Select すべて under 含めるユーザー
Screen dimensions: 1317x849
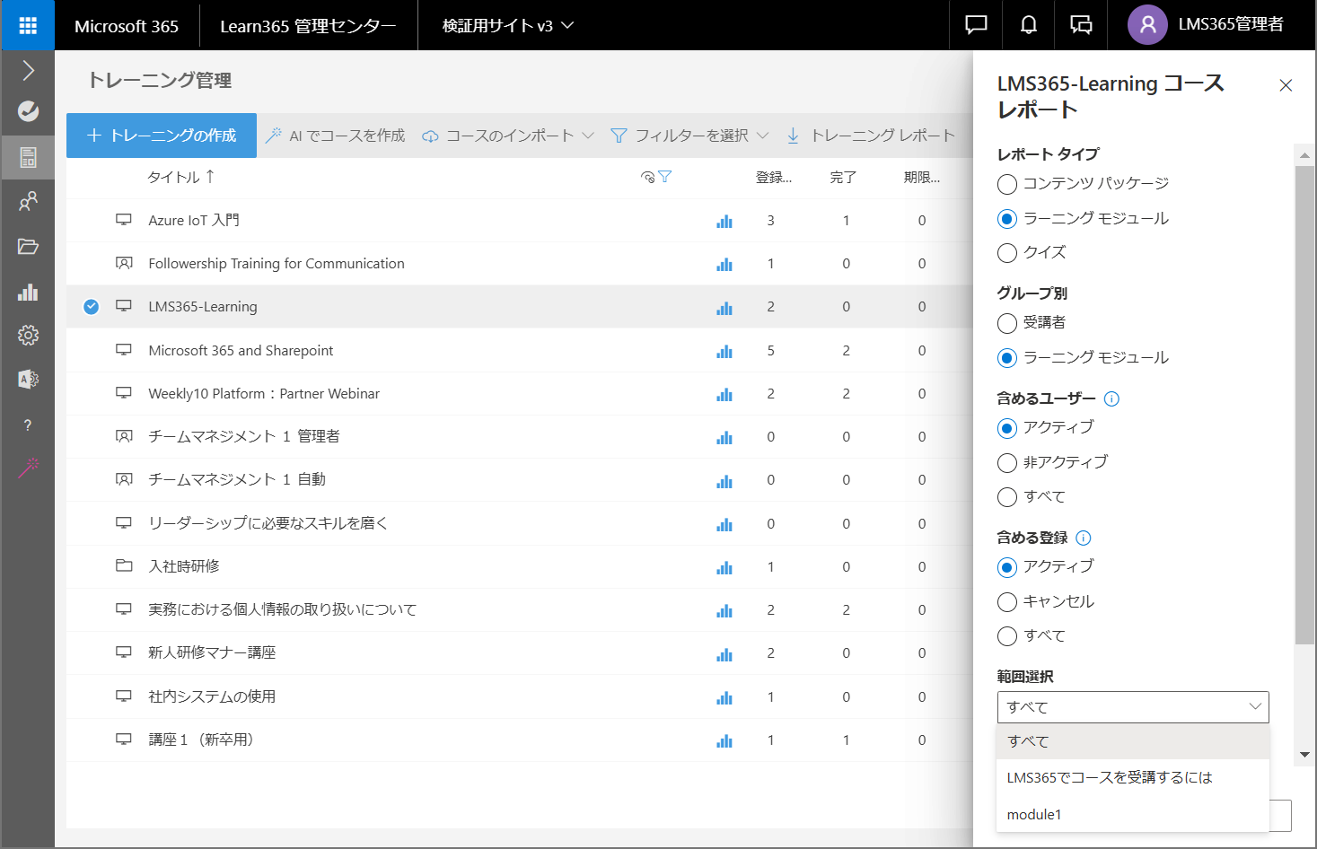[1007, 497]
